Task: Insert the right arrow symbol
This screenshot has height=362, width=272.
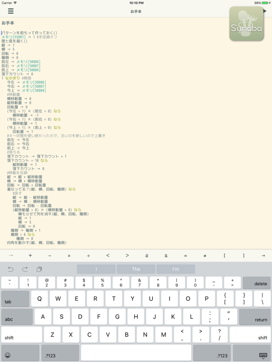Action: (x=11, y=255)
